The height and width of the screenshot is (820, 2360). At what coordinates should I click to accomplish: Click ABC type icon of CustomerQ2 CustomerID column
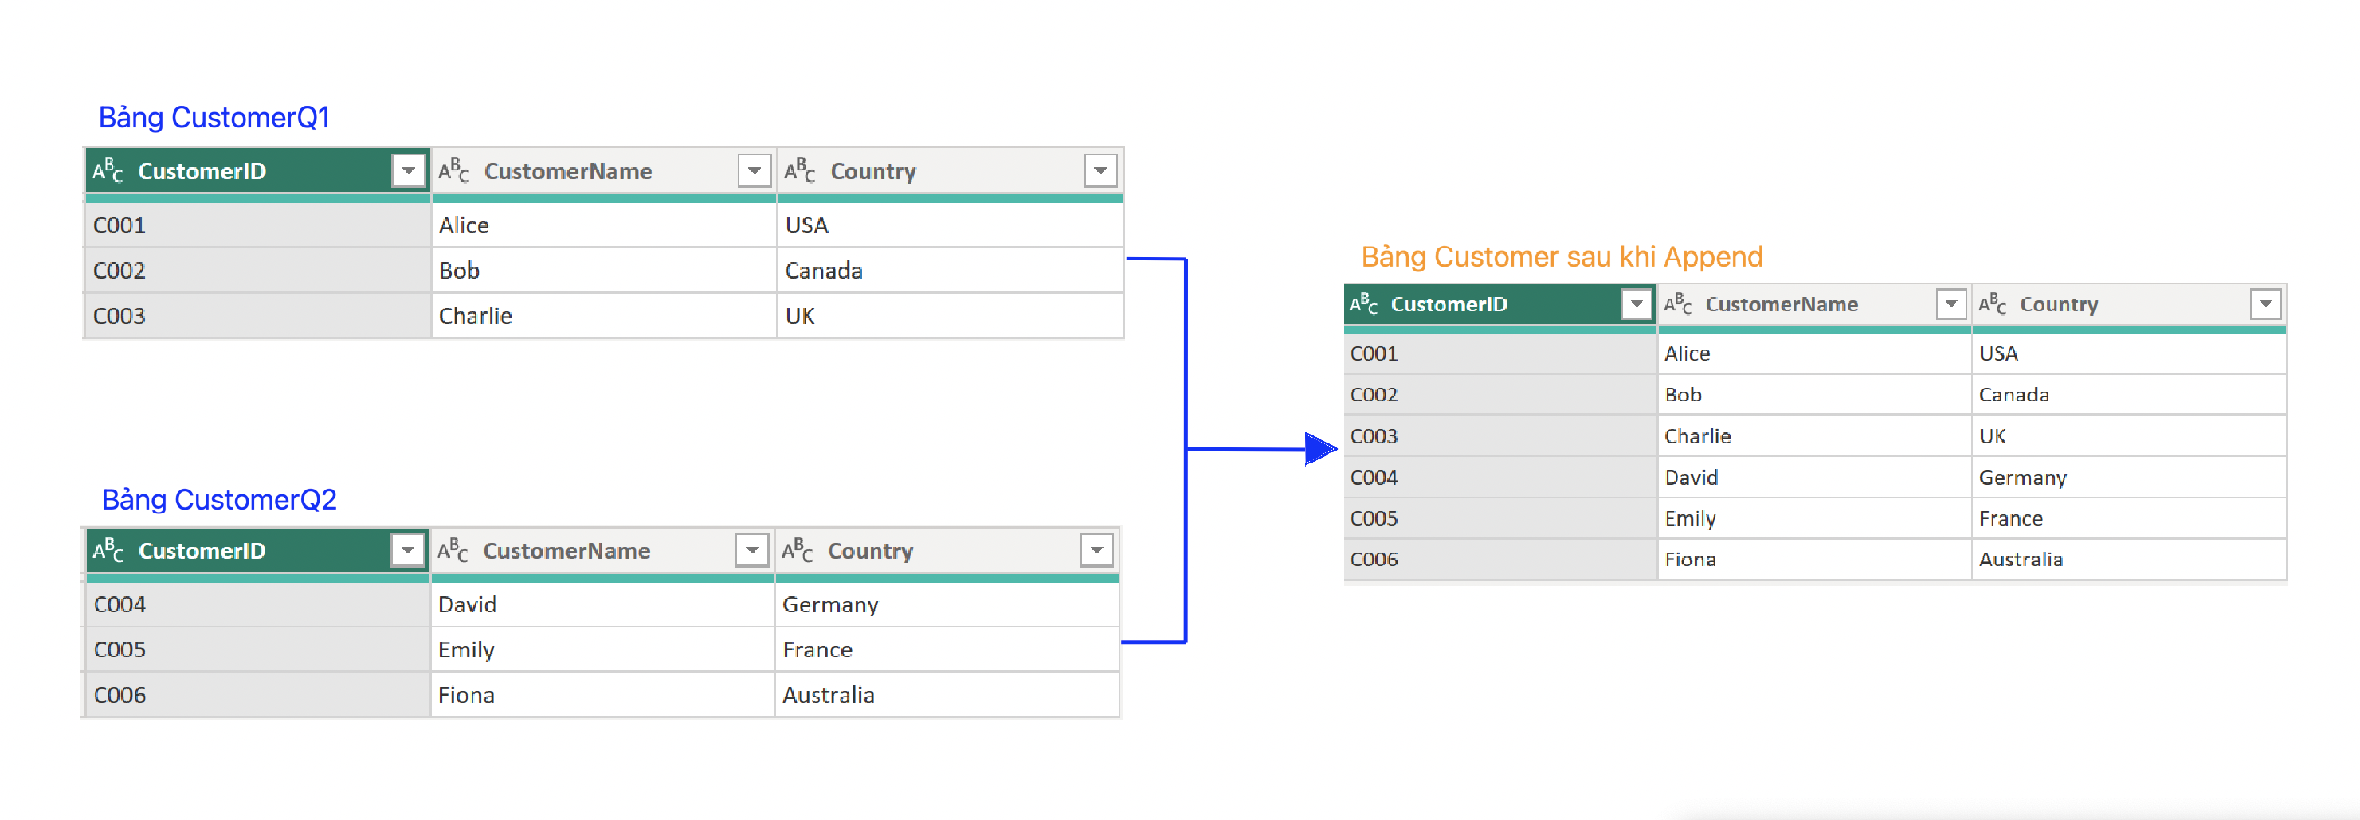click(x=108, y=550)
